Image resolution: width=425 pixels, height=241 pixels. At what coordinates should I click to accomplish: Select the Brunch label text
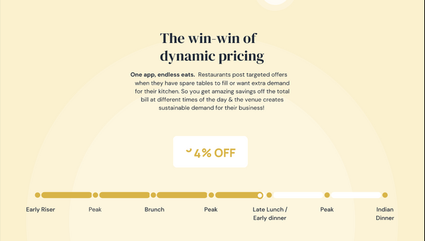click(x=155, y=209)
